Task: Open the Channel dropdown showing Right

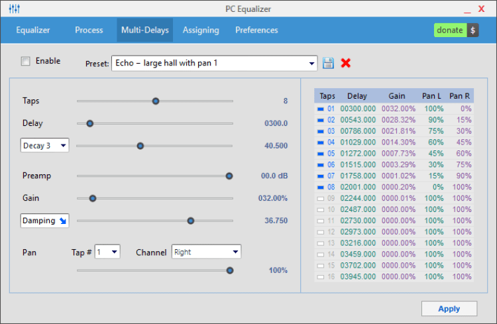Action: [x=206, y=252]
